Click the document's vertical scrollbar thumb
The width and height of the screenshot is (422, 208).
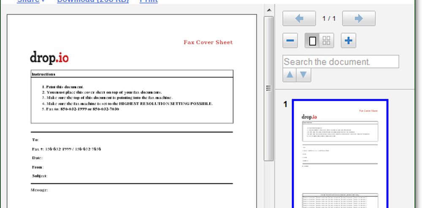pos(268,88)
